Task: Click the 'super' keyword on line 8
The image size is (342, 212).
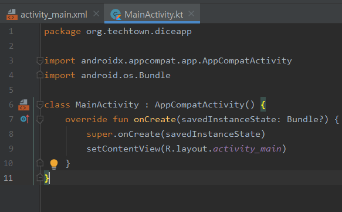Action: [100, 134]
